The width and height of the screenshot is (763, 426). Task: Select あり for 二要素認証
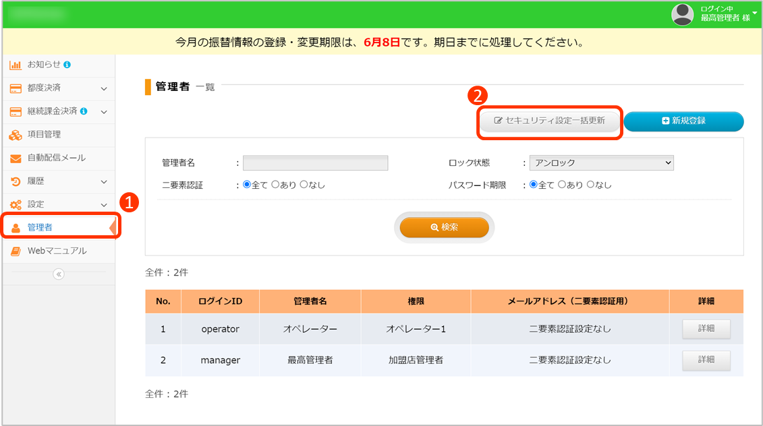tap(275, 185)
